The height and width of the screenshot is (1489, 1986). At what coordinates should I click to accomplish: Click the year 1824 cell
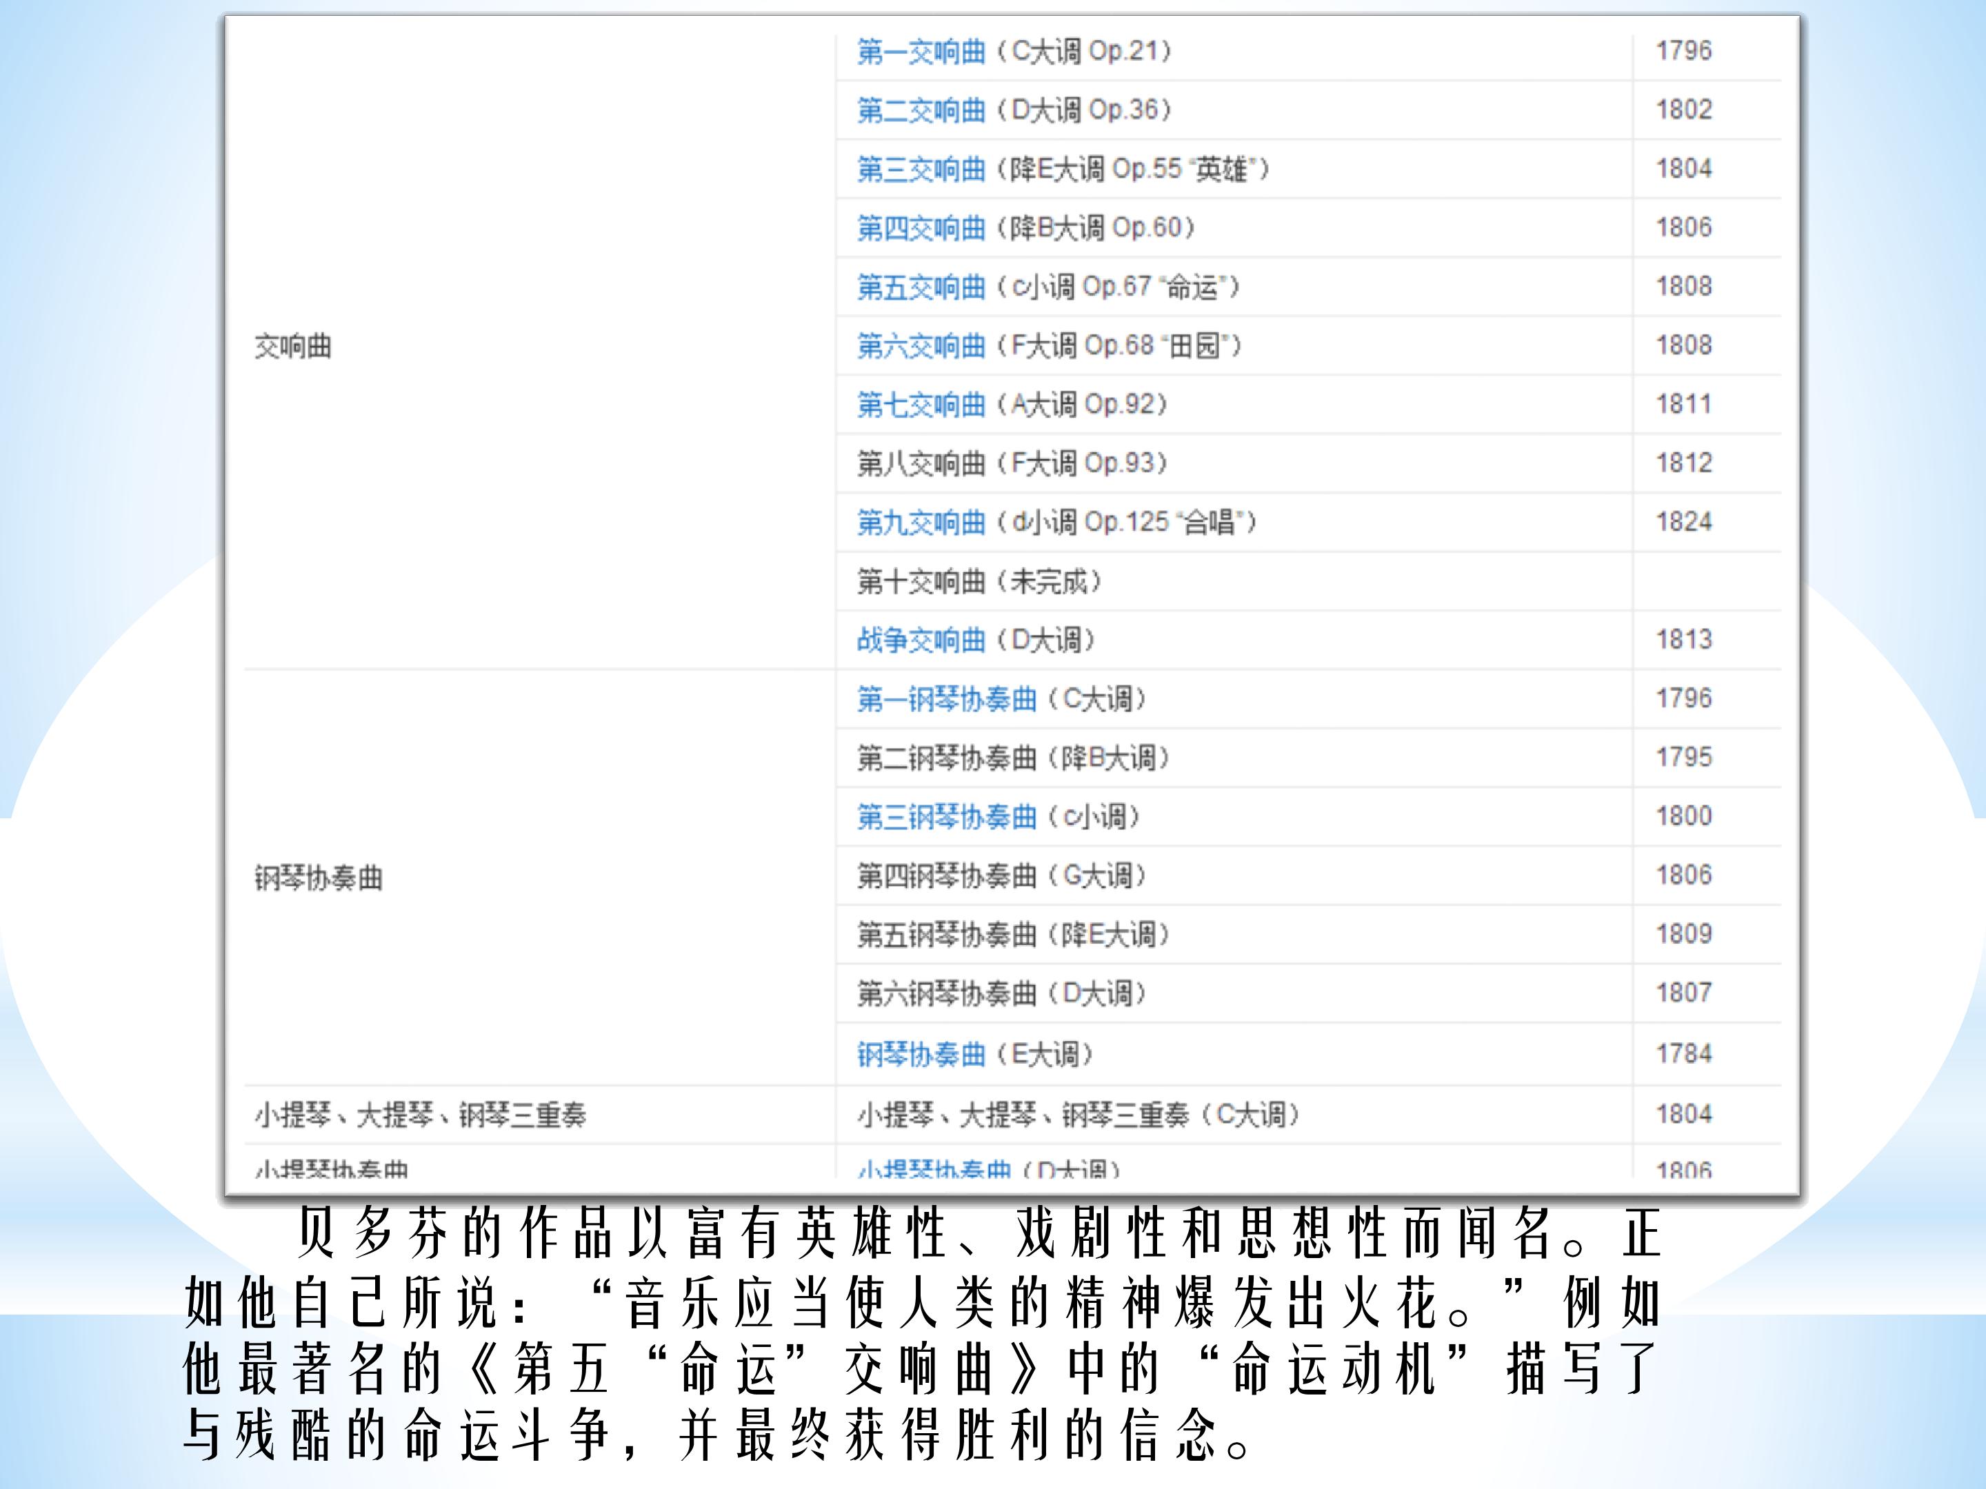(x=1683, y=521)
